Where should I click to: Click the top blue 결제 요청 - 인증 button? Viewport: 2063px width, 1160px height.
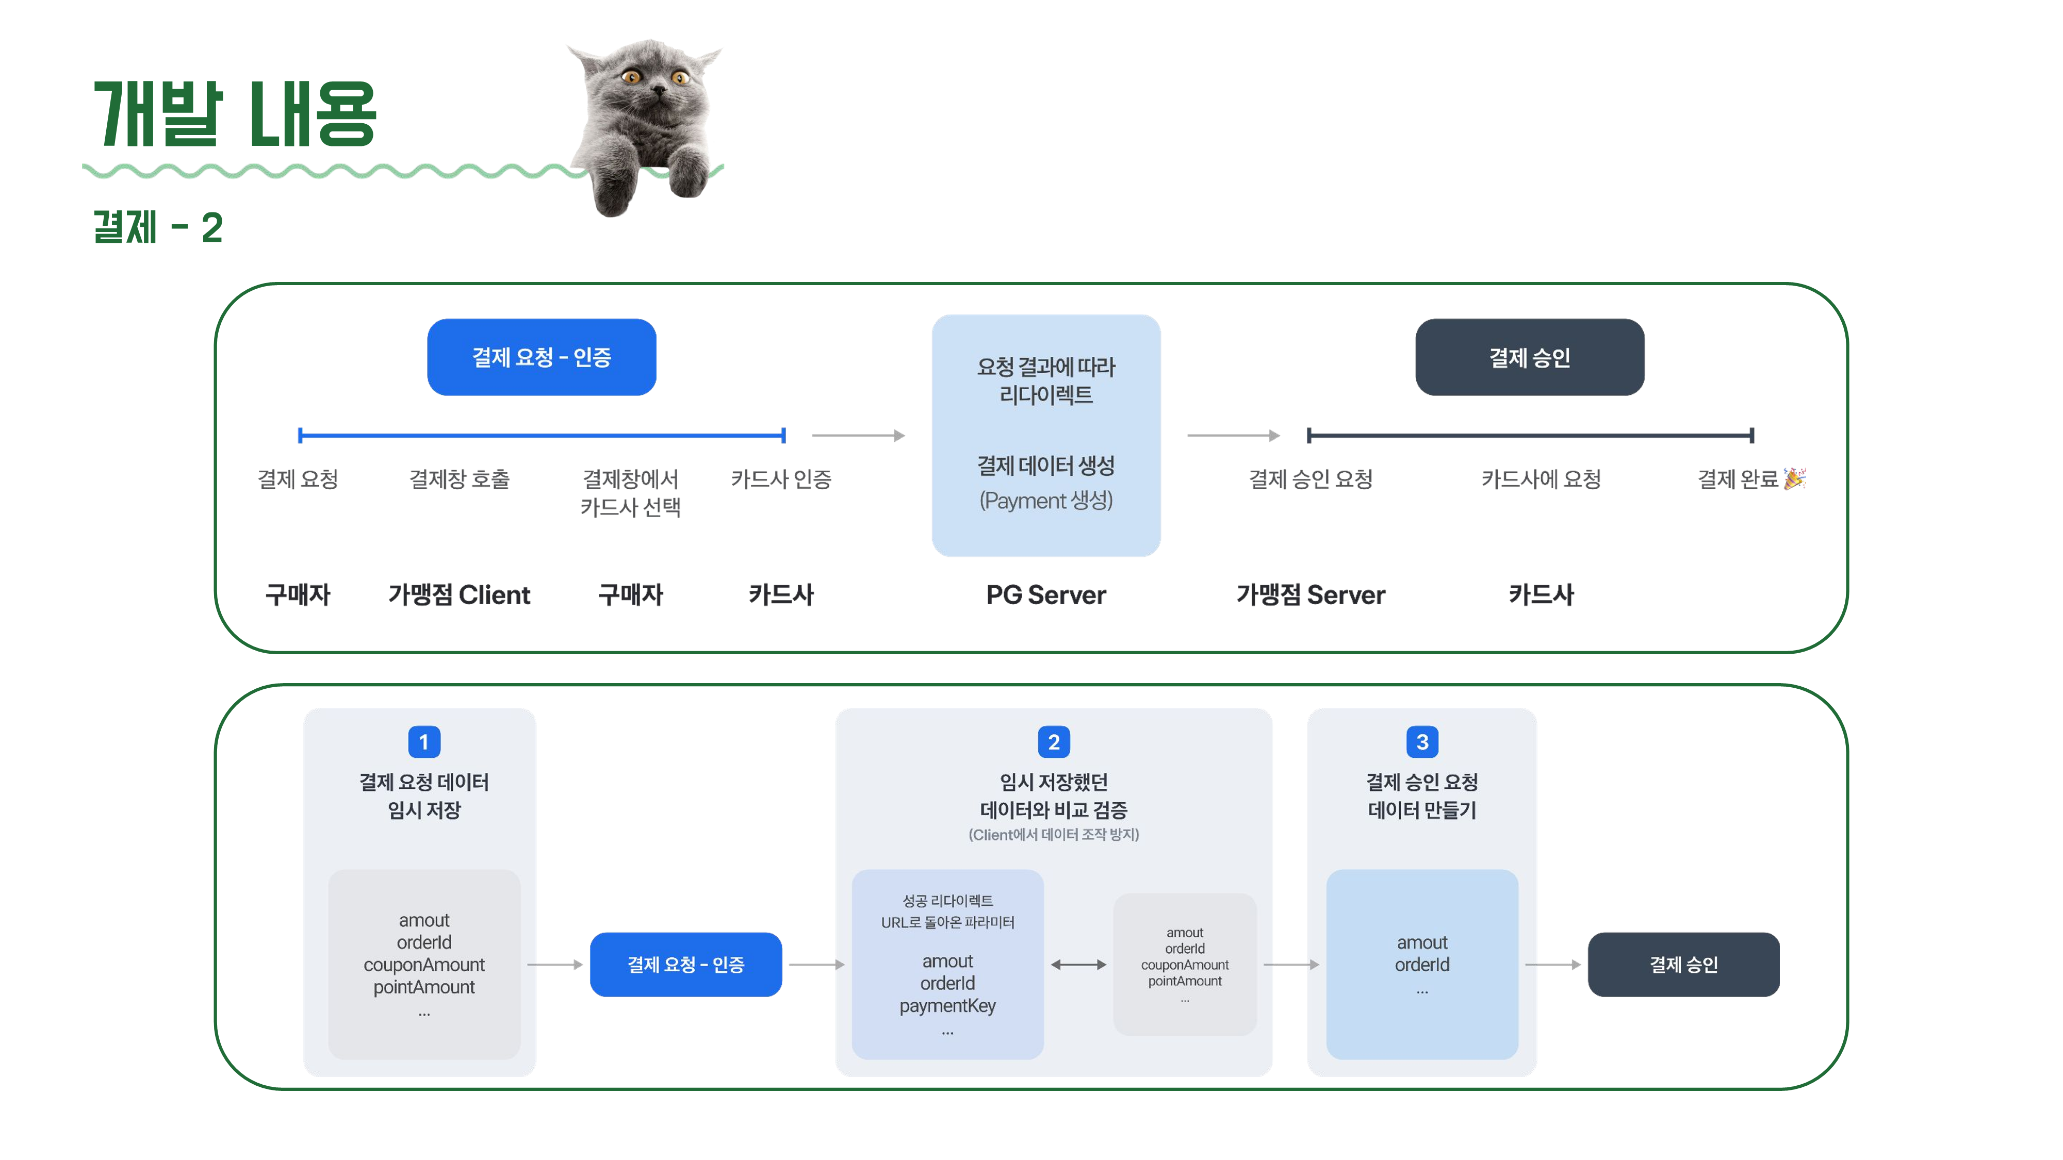542,357
